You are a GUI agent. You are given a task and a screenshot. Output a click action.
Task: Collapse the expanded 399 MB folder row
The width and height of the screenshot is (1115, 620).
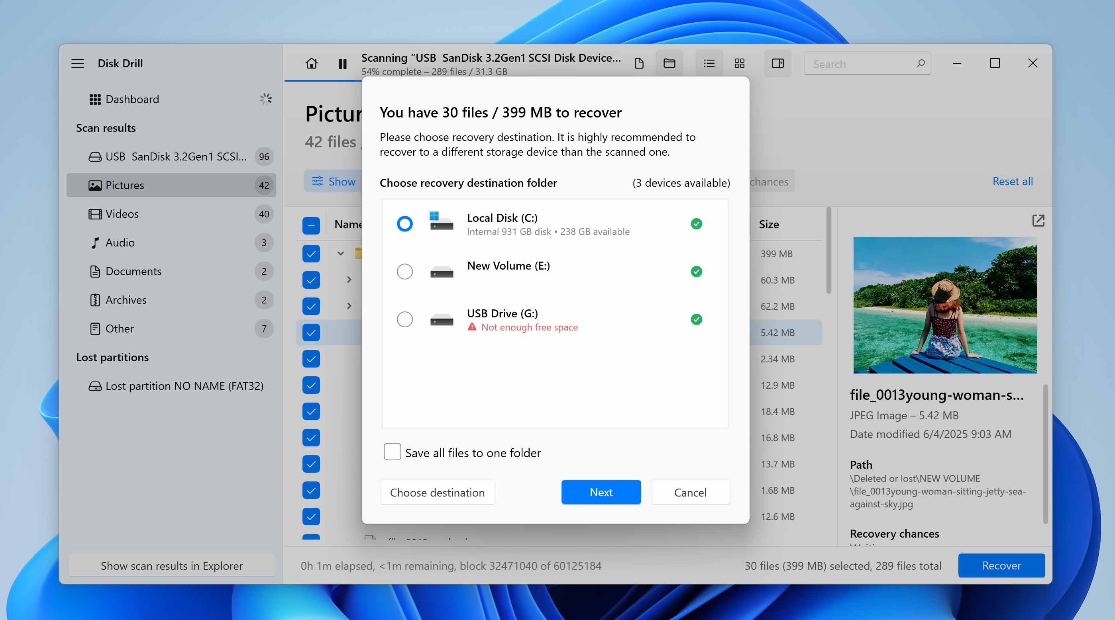point(341,254)
